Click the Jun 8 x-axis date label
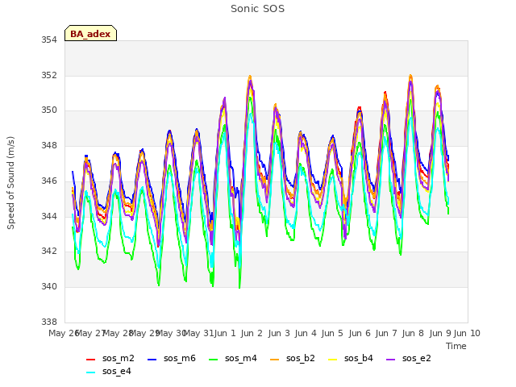 [x=413, y=333]
